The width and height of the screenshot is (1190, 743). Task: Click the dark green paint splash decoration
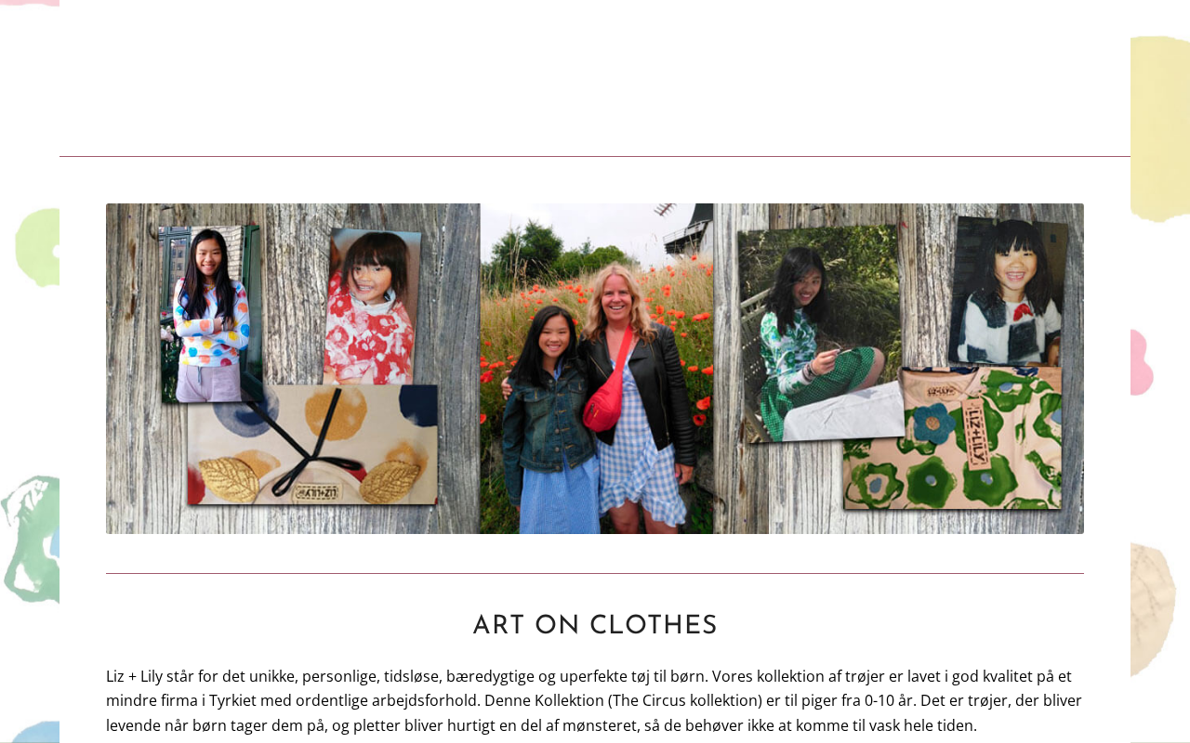[30, 539]
